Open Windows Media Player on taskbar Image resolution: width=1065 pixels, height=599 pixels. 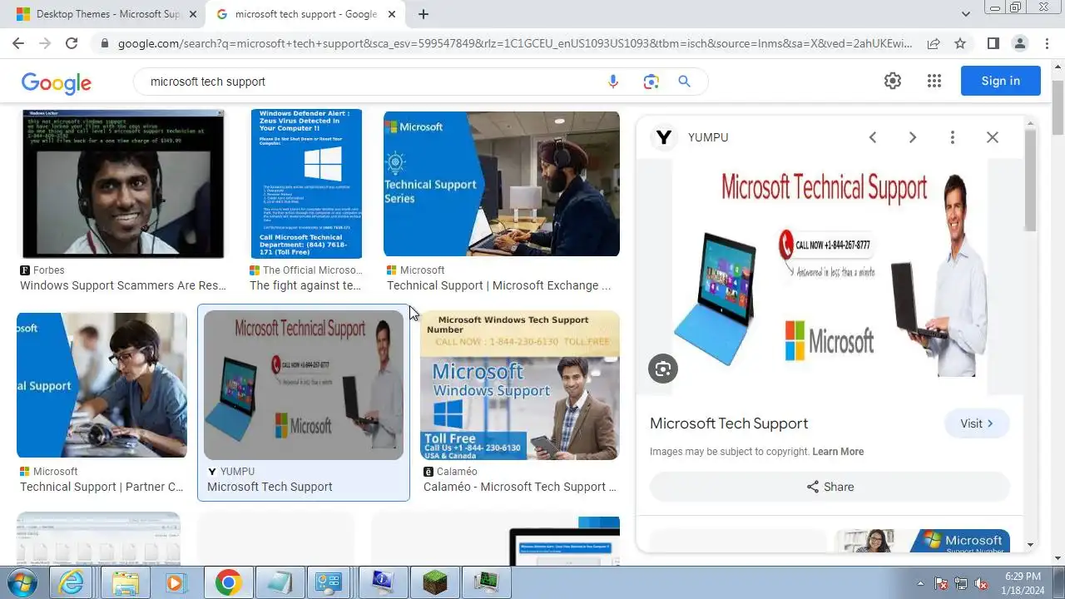(x=175, y=583)
